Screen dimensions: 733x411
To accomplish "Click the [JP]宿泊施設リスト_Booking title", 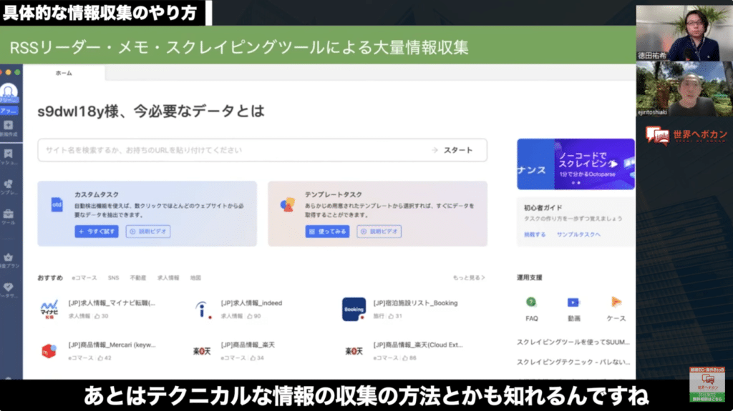I will (x=416, y=303).
